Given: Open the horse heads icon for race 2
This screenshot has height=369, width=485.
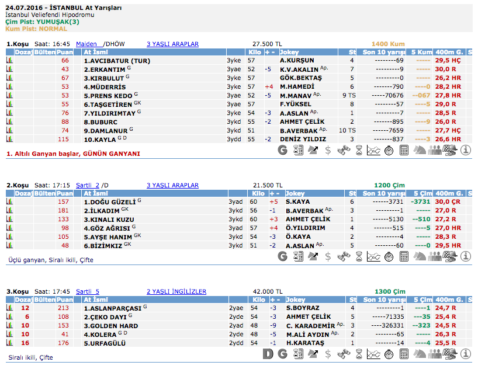Looking at the screenshot, I should pos(420,256).
